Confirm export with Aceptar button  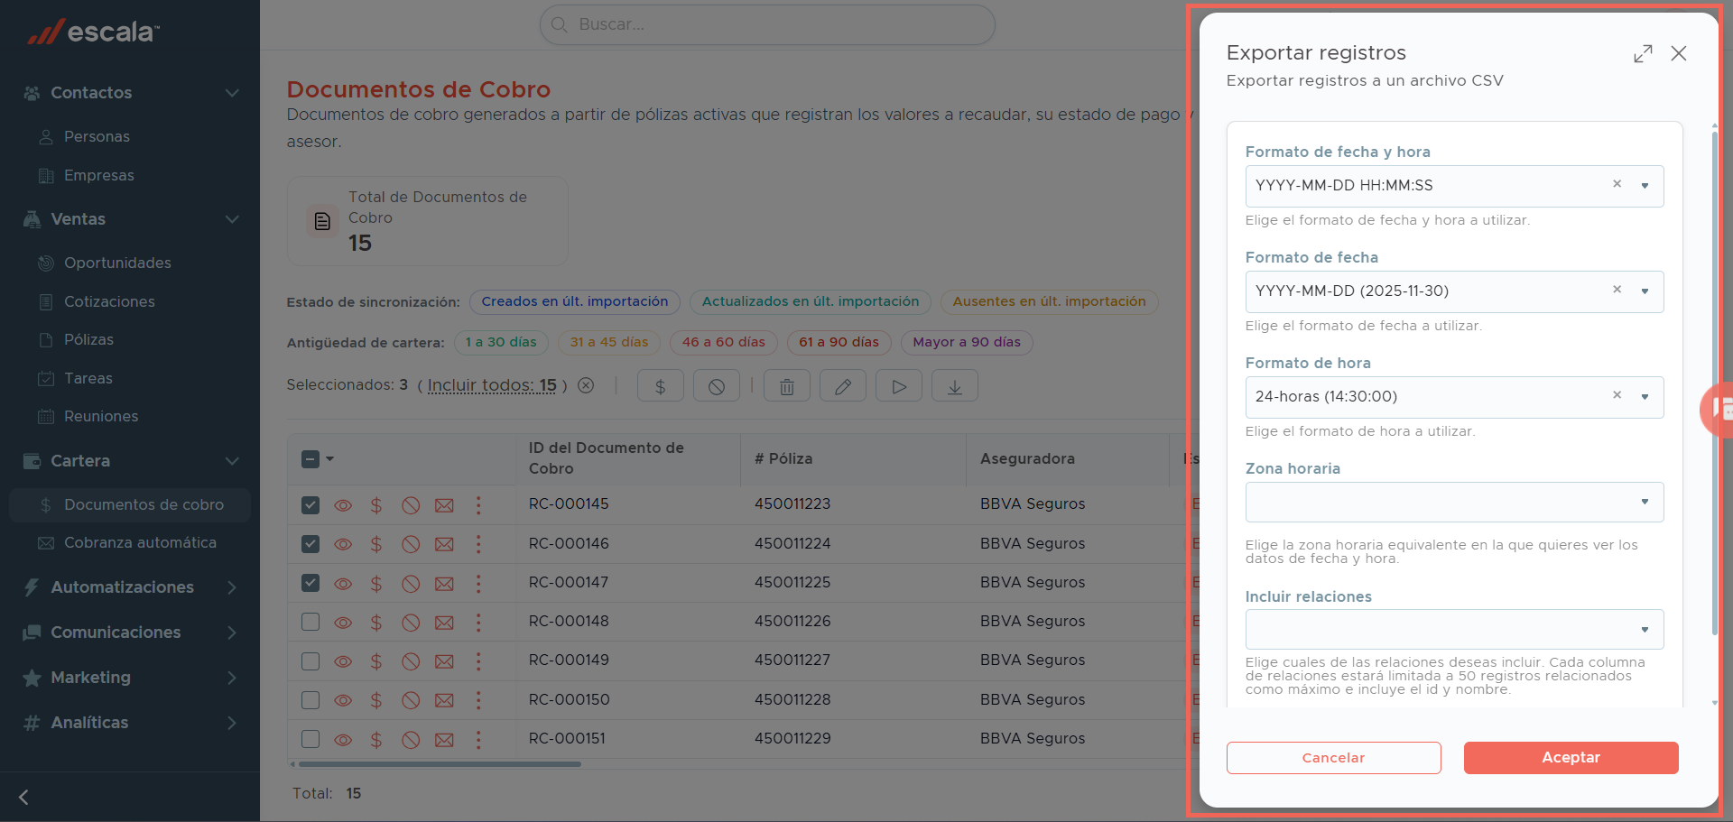[1571, 758]
